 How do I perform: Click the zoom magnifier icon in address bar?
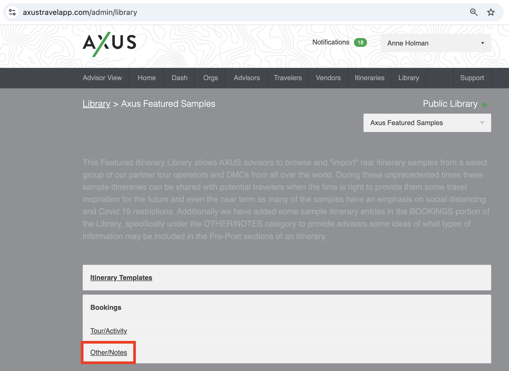(x=474, y=12)
